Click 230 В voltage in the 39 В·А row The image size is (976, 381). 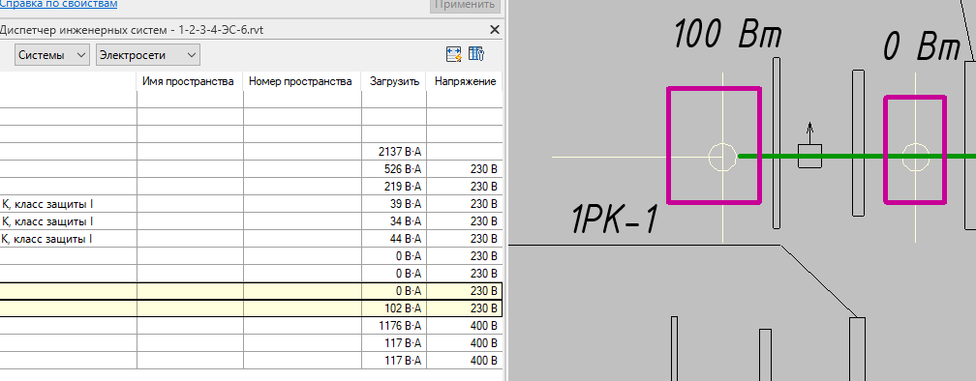(x=465, y=204)
